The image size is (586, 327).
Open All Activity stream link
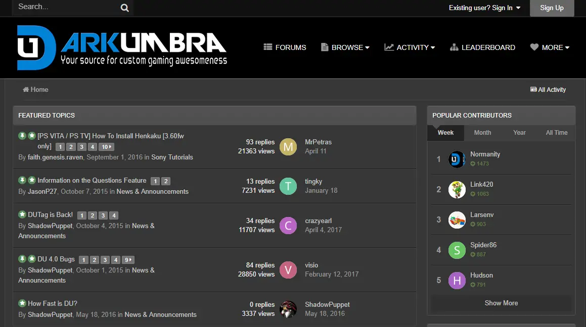coord(548,89)
